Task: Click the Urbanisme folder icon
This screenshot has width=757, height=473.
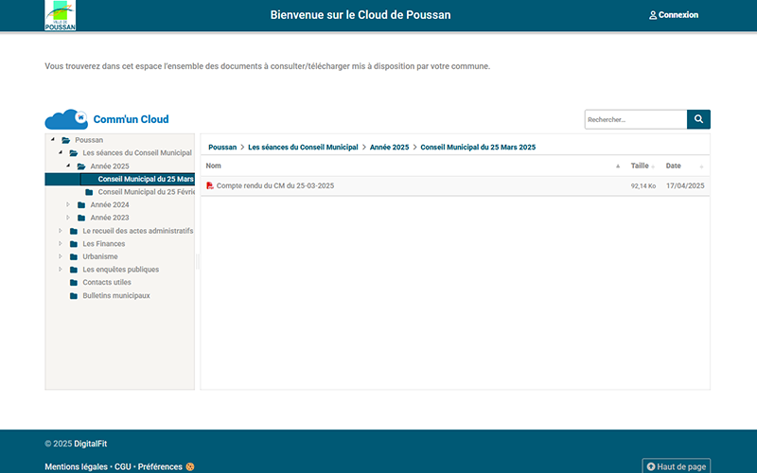Action: pos(74,256)
